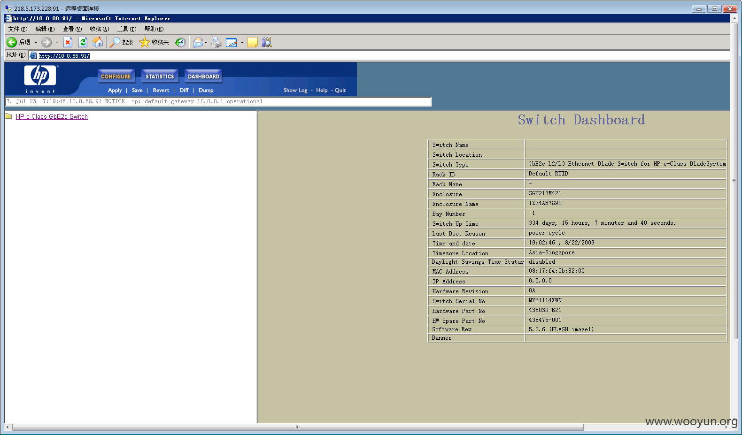Image resolution: width=742 pixels, height=435 pixels.
Task: Open the Search magnifier toolbar button
Action: click(122, 42)
